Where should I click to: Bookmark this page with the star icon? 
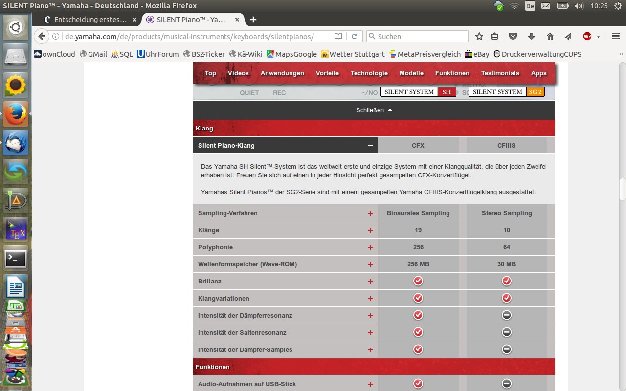click(479, 36)
